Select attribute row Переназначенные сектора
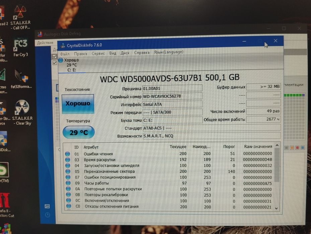Image resolution: width=311 pixels, height=234 pixels. [x=169, y=171]
